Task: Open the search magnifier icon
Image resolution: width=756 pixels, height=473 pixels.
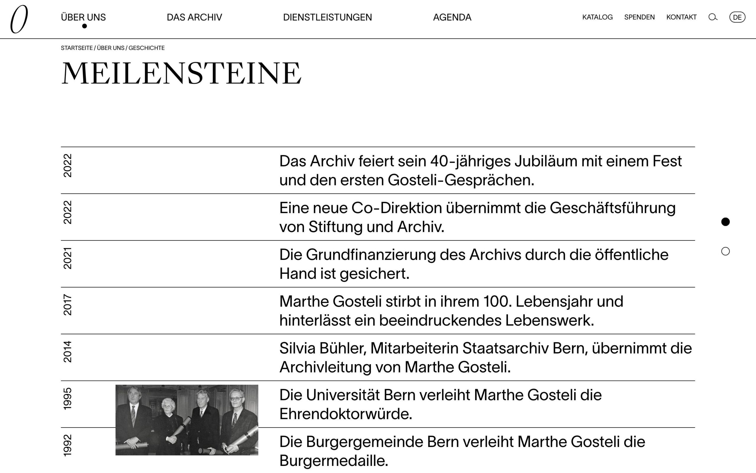Action: 713,17
